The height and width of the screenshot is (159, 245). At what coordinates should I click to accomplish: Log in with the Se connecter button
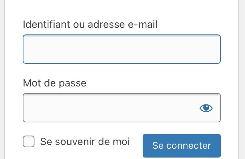[182, 145]
